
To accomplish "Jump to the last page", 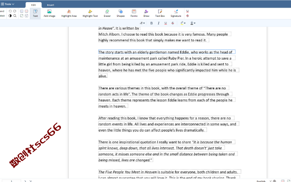I will tap(30, 181).
